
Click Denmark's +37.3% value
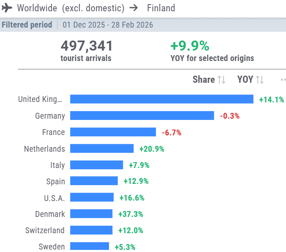point(131,214)
